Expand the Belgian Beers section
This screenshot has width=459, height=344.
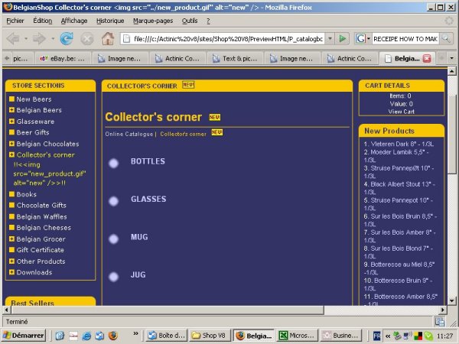(x=11, y=110)
